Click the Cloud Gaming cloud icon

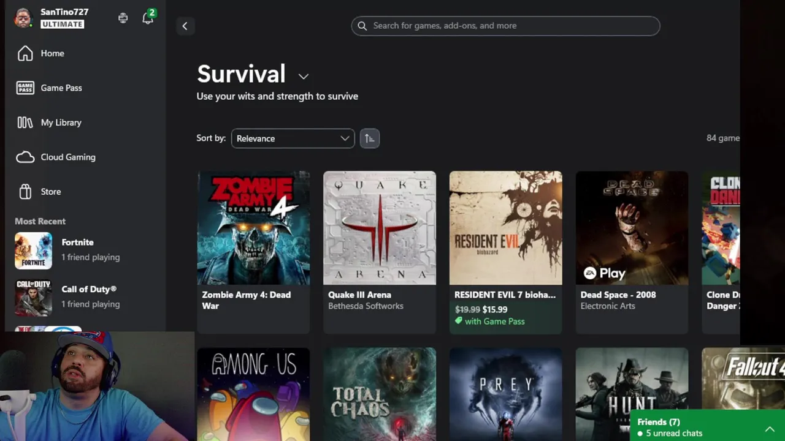point(25,157)
